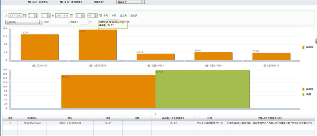
Task: Decrease the end minute 59 spinner
Action: tap(95, 17)
